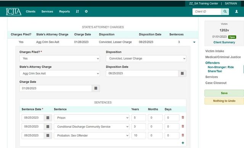The width and height of the screenshot is (244, 148).
Task: Open calendar for Prison sentence date
Action: tap(48, 118)
